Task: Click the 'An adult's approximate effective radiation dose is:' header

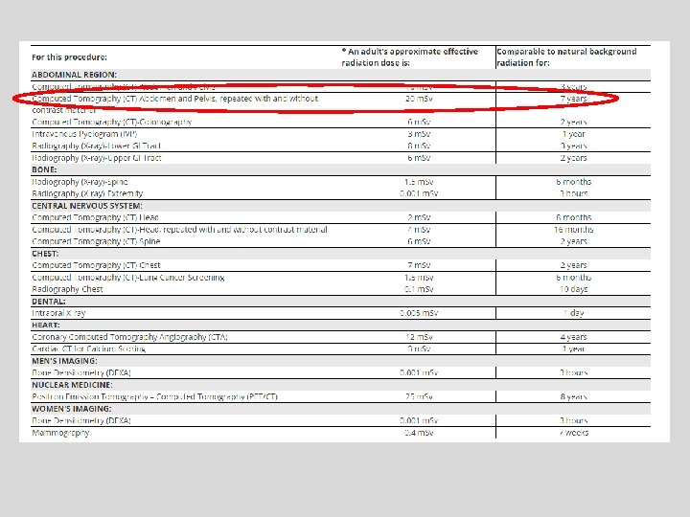Action: coord(410,57)
